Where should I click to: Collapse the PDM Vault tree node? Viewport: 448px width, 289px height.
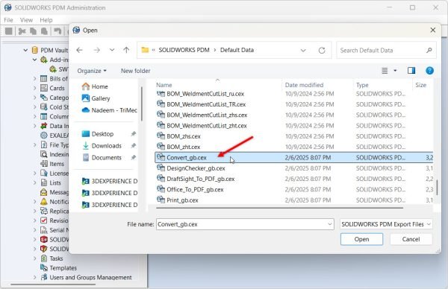coord(25,50)
